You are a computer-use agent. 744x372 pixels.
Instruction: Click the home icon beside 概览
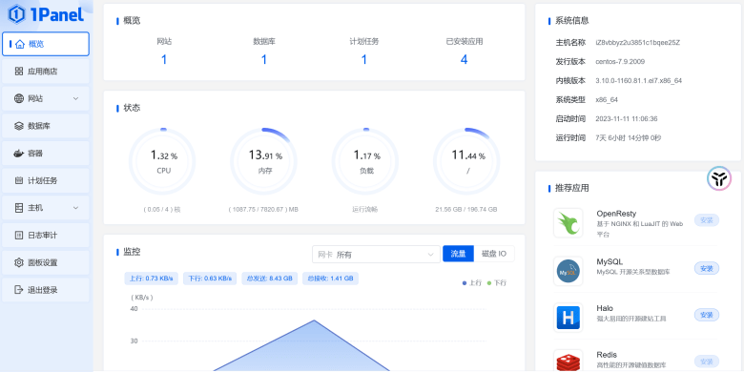pyautogui.click(x=19, y=44)
